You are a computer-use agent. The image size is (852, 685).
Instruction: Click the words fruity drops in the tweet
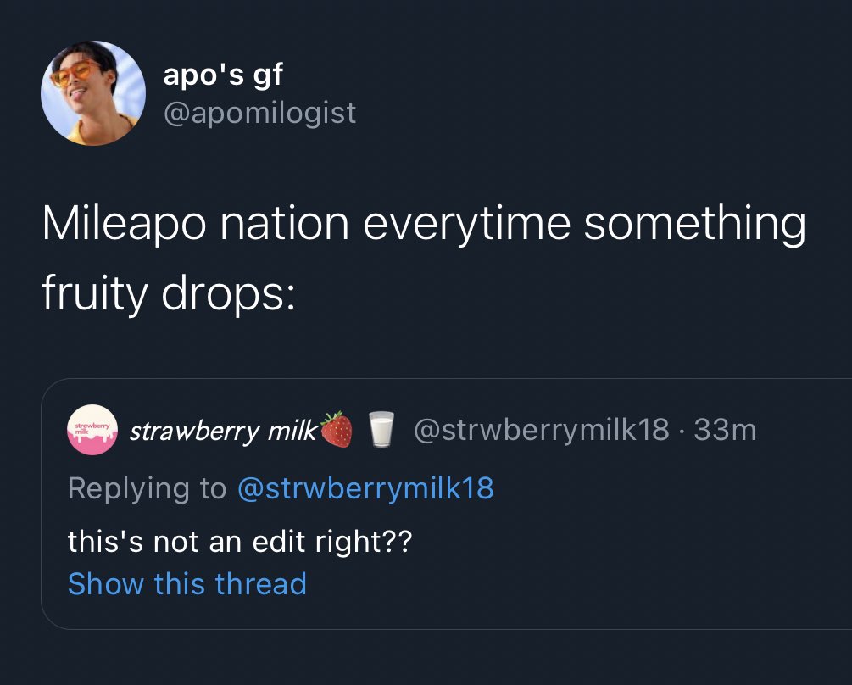[x=169, y=294]
